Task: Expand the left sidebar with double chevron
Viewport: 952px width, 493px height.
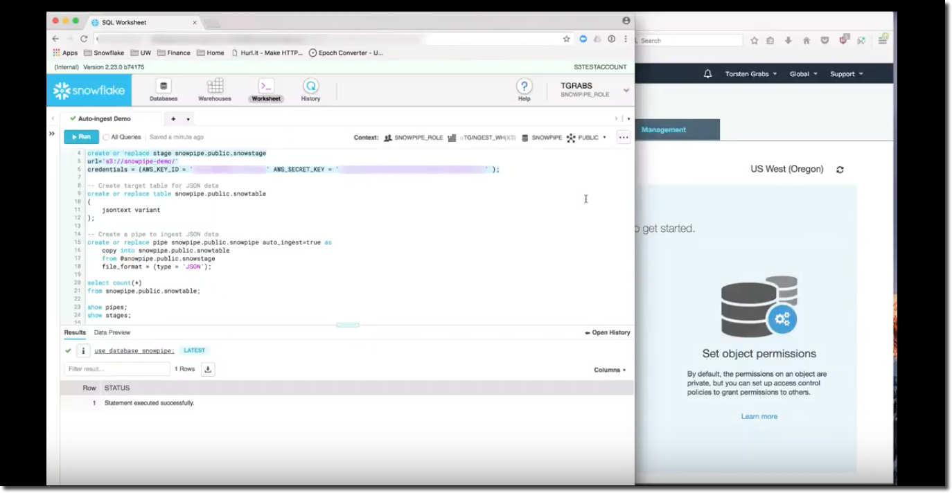Action: 52,134
